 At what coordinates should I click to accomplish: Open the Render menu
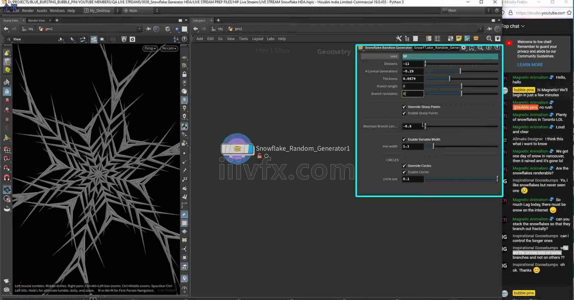point(28,11)
